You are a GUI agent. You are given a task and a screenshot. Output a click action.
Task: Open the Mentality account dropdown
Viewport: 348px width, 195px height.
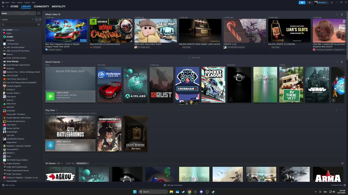click(x=321, y=2)
